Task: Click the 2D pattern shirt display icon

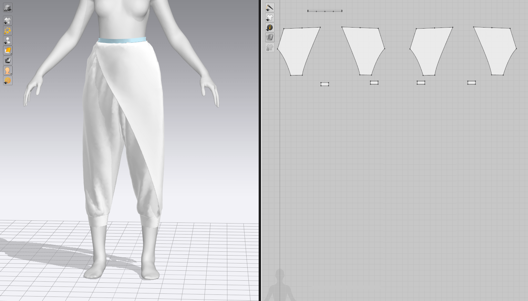Action: 270,18
